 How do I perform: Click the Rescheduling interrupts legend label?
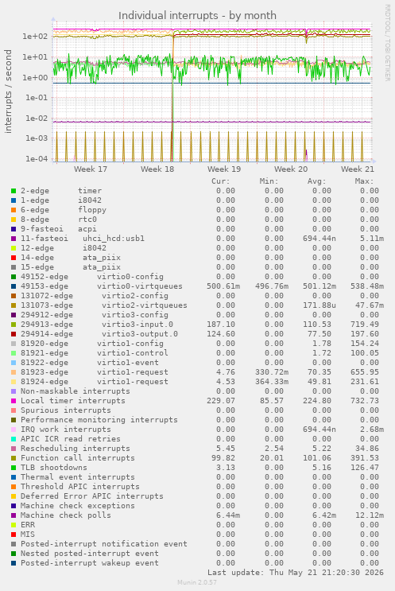coord(76,449)
